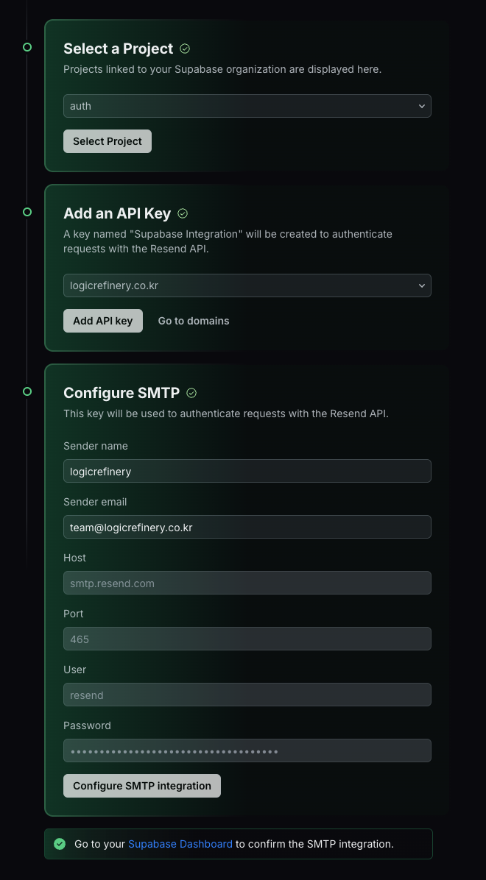Screen dimensions: 486x880
Task: Click the timeline step circle for Configure SMTP
Action: [x=27, y=391]
